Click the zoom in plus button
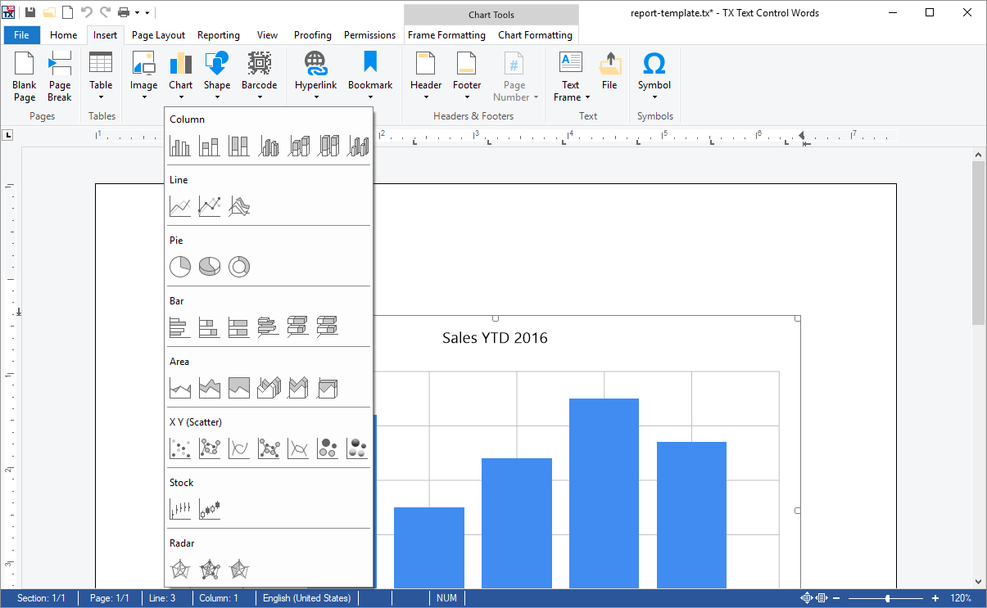The image size is (987, 608). click(935, 598)
